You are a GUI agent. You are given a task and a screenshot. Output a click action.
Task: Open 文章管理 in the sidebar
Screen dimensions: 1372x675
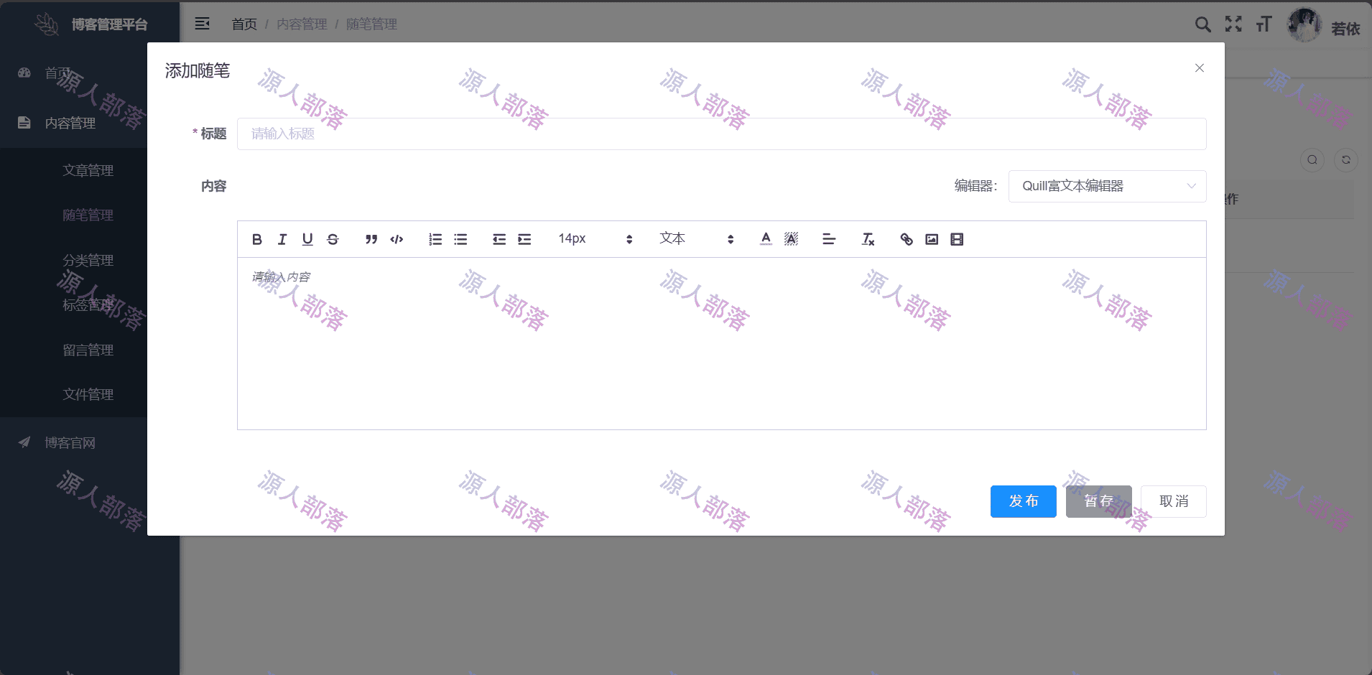[x=88, y=170]
